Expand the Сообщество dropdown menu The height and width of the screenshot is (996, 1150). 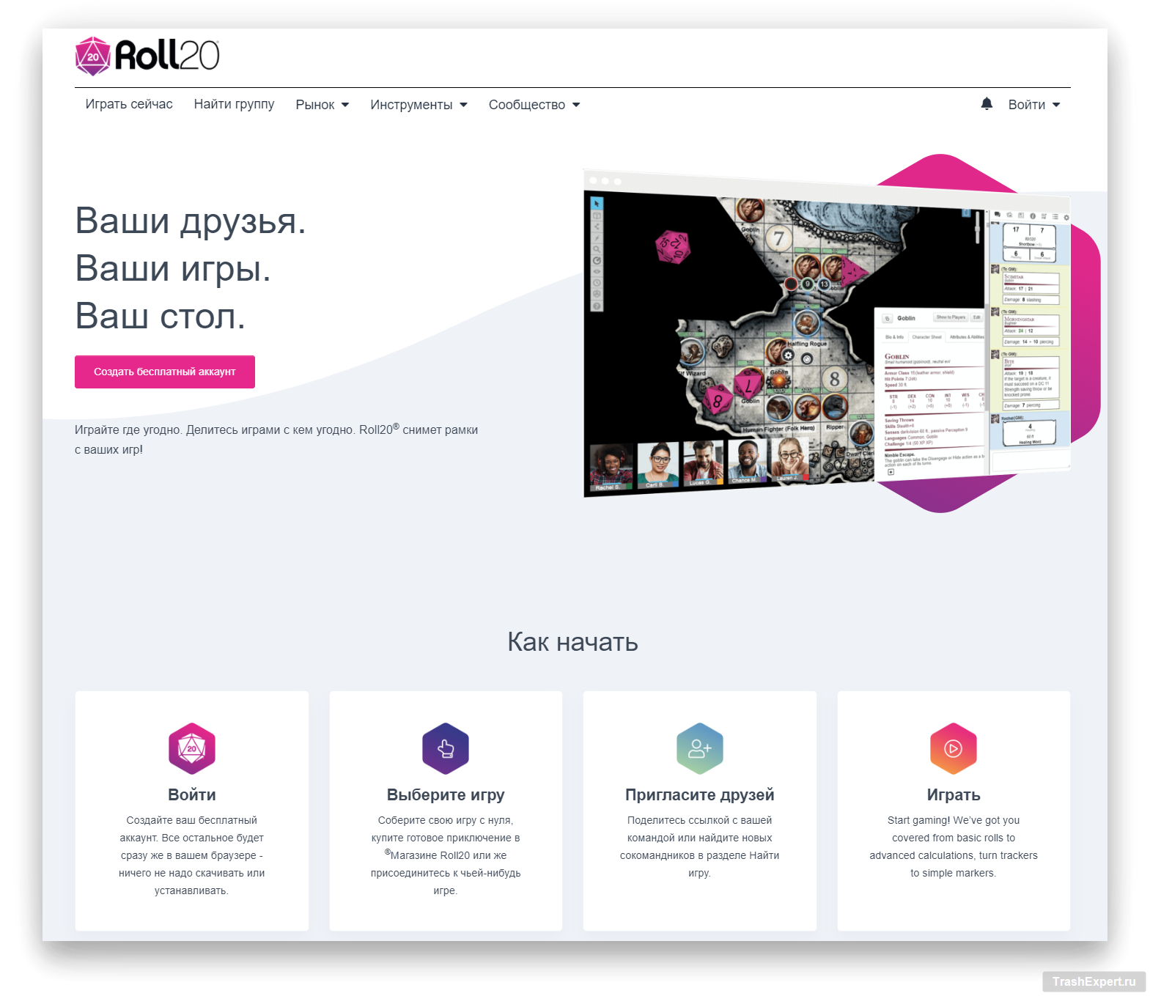(534, 105)
